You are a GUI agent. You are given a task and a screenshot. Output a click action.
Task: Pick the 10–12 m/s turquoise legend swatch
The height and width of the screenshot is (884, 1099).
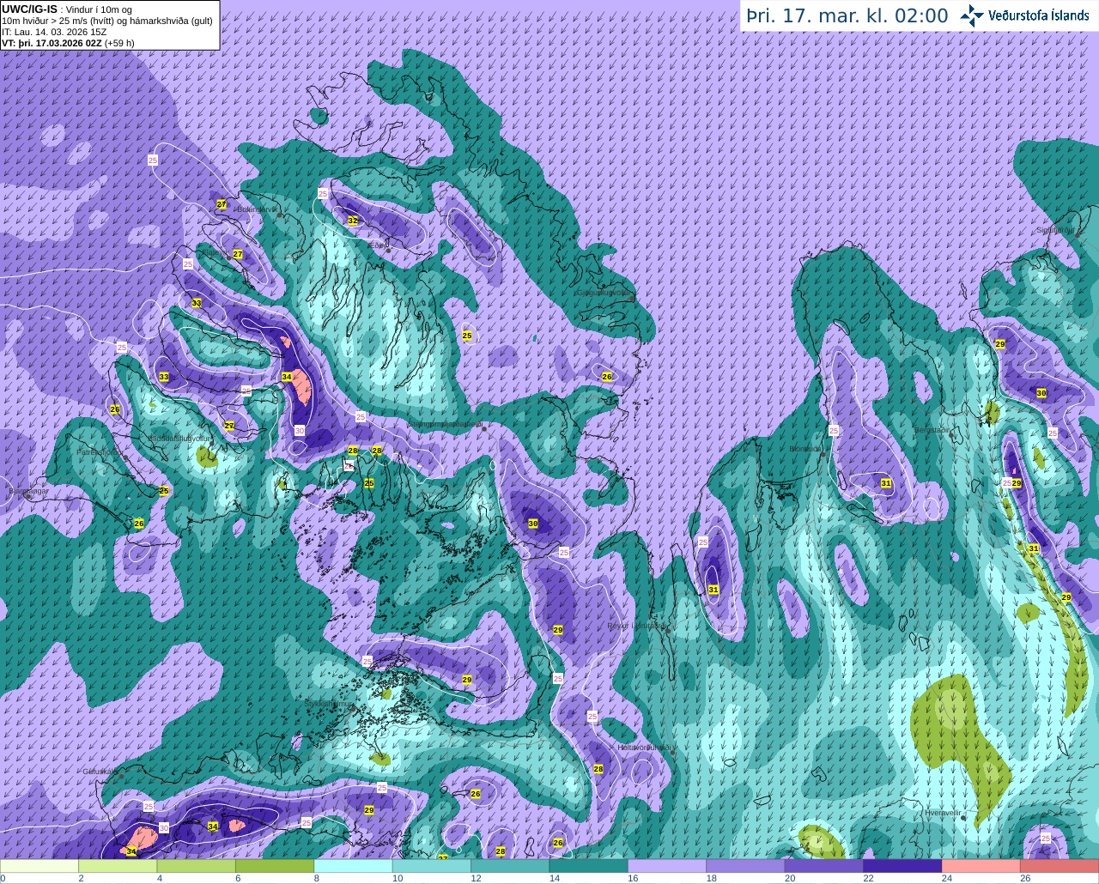432,866
